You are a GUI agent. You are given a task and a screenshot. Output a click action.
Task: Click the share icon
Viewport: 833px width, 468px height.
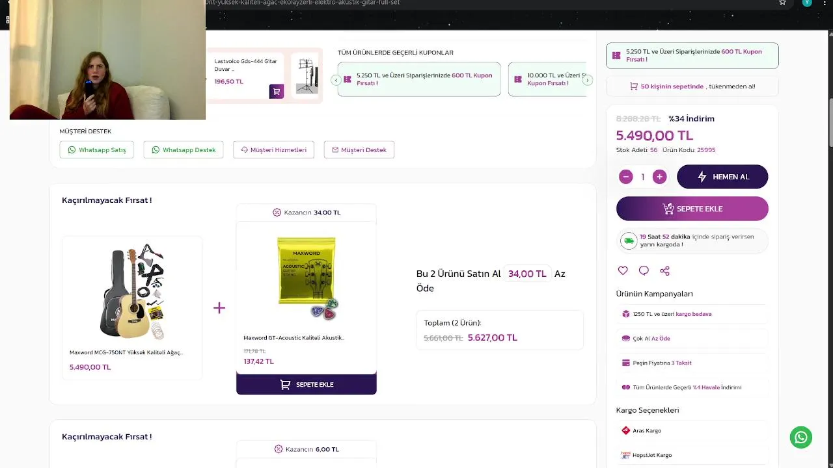coord(664,270)
